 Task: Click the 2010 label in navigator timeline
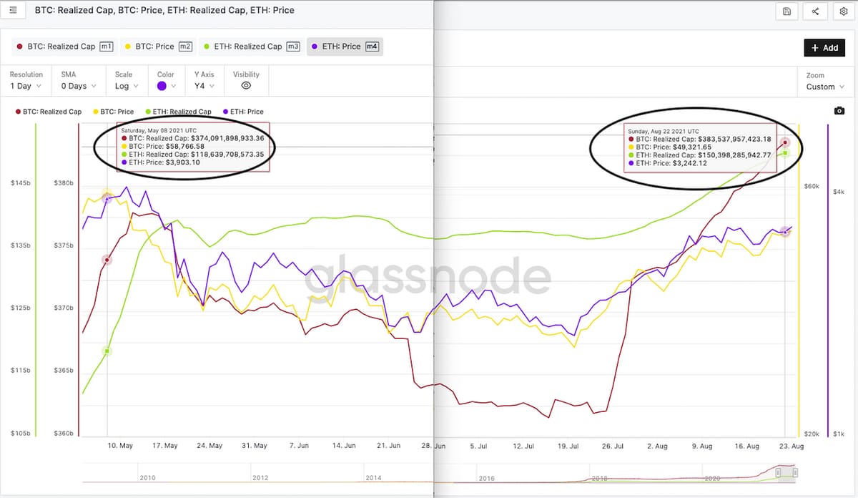pos(147,478)
